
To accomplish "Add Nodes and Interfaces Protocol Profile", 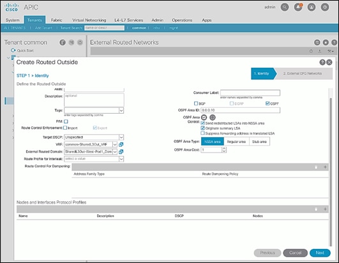I will click(x=325, y=209).
